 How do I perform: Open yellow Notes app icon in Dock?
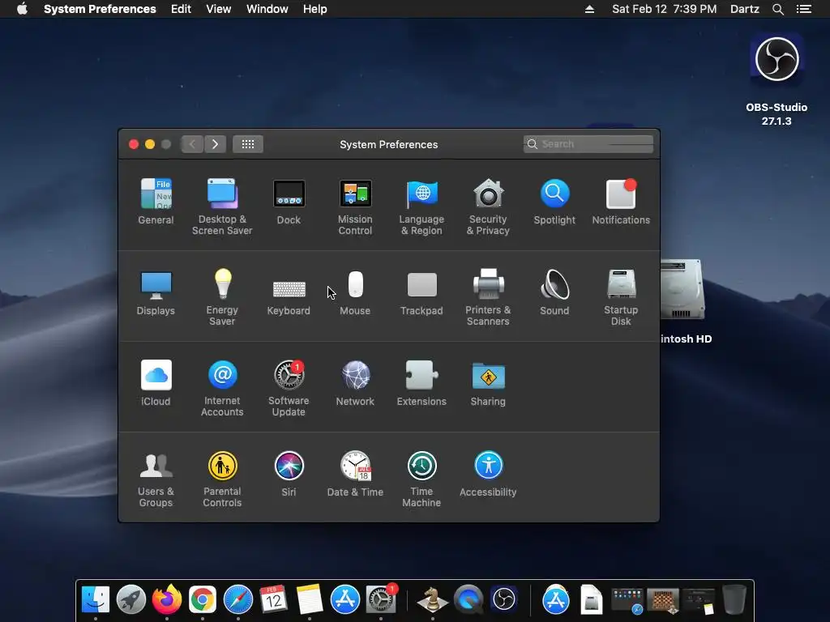click(309, 600)
